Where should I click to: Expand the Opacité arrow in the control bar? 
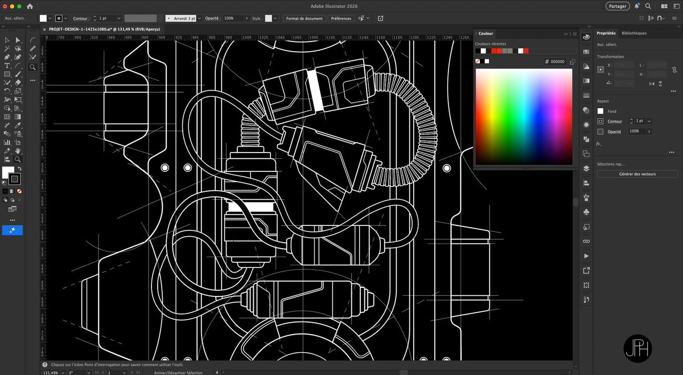[x=246, y=18]
